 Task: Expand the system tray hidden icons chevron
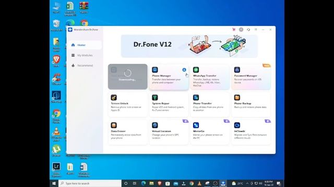247,183
